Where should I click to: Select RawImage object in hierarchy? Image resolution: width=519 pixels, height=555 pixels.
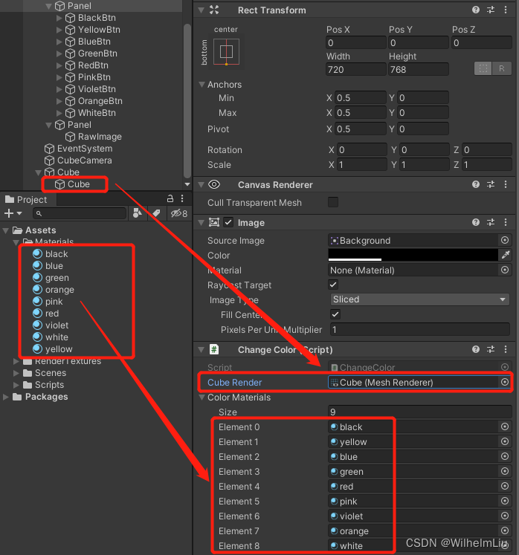click(100, 137)
